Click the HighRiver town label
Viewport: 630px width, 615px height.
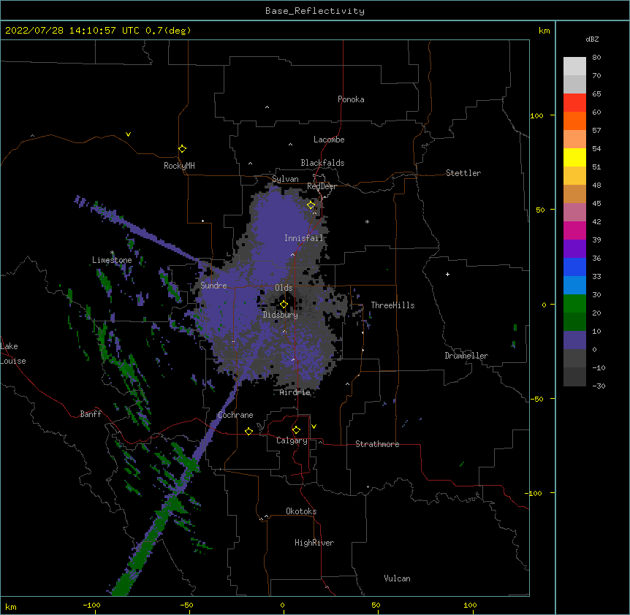click(314, 543)
